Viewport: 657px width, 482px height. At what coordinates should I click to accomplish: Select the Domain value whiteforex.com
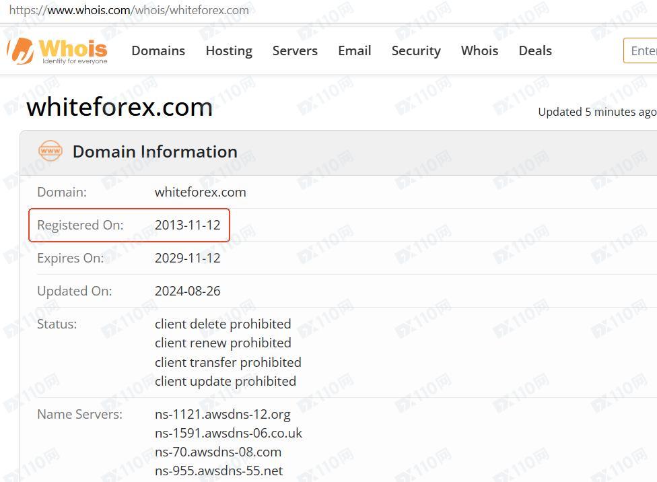point(201,192)
